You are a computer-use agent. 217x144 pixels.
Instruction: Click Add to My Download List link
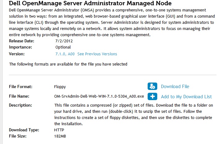click(x=186, y=97)
